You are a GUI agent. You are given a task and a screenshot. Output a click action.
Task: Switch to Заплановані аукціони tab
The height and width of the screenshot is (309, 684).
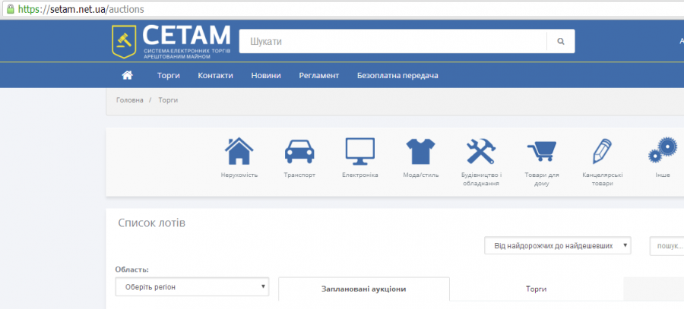[x=363, y=289]
